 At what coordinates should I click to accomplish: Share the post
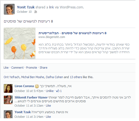(43, 68)
